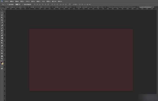
Task: Select the Crop tool
Action: 2,20
